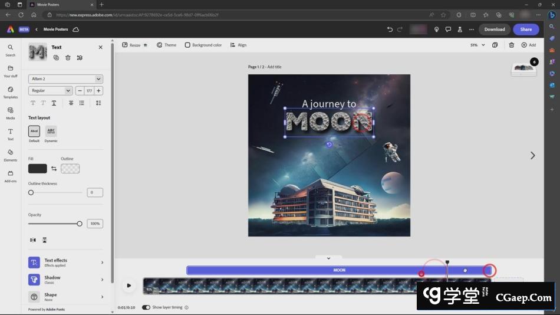Screen dimensions: 560x315
Task: Click the Add-ons sidebar icon
Action: (11, 176)
